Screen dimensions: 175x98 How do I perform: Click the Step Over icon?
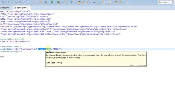point(28,2)
